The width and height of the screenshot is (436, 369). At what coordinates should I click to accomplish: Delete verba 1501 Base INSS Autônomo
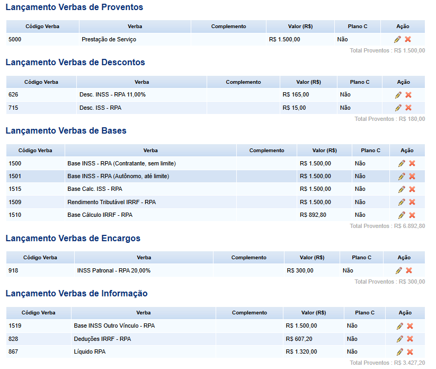pyautogui.click(x=412, y=176)
